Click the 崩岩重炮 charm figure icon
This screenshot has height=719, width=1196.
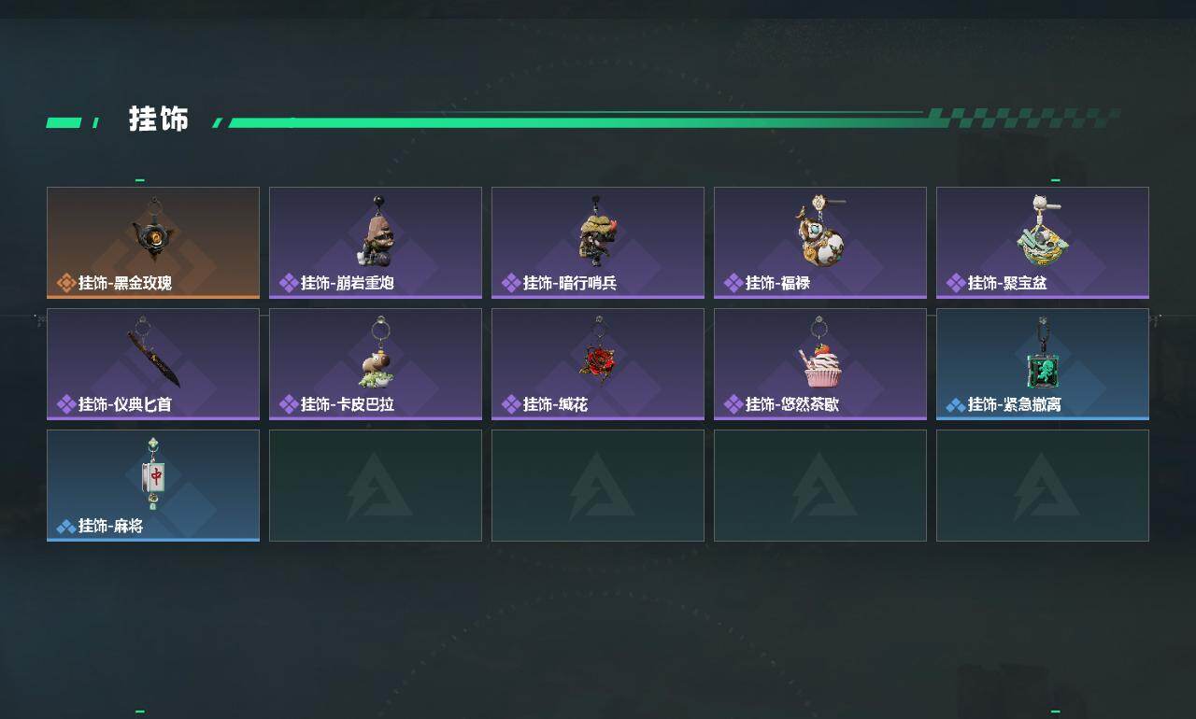point(377,231)
